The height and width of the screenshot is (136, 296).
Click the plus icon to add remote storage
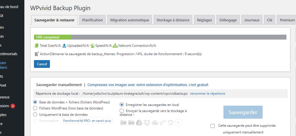tap(178, 123)
